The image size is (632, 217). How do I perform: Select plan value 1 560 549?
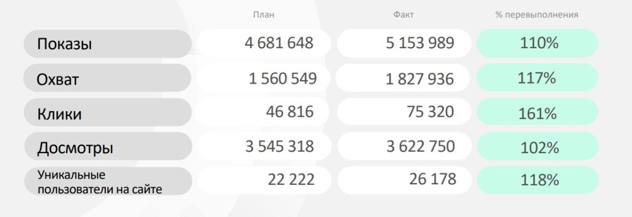pos(282,79)
